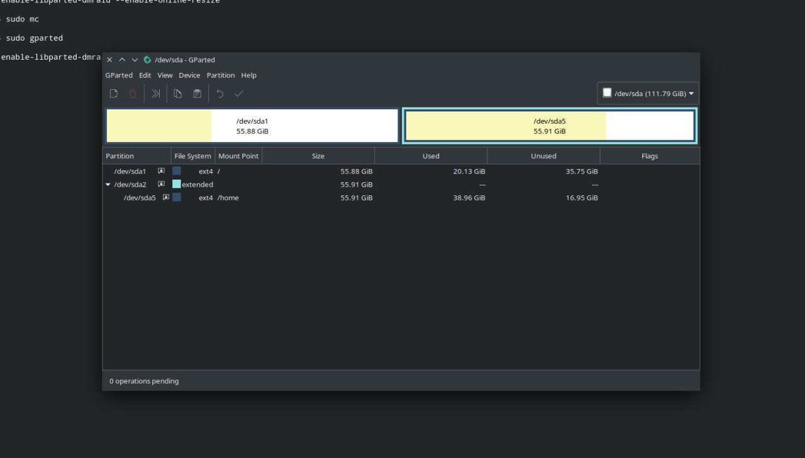Click the cyan extended swatch for /dev/sda2
Viewport: 805px width, 458px height.
click(x=177, y=184)
